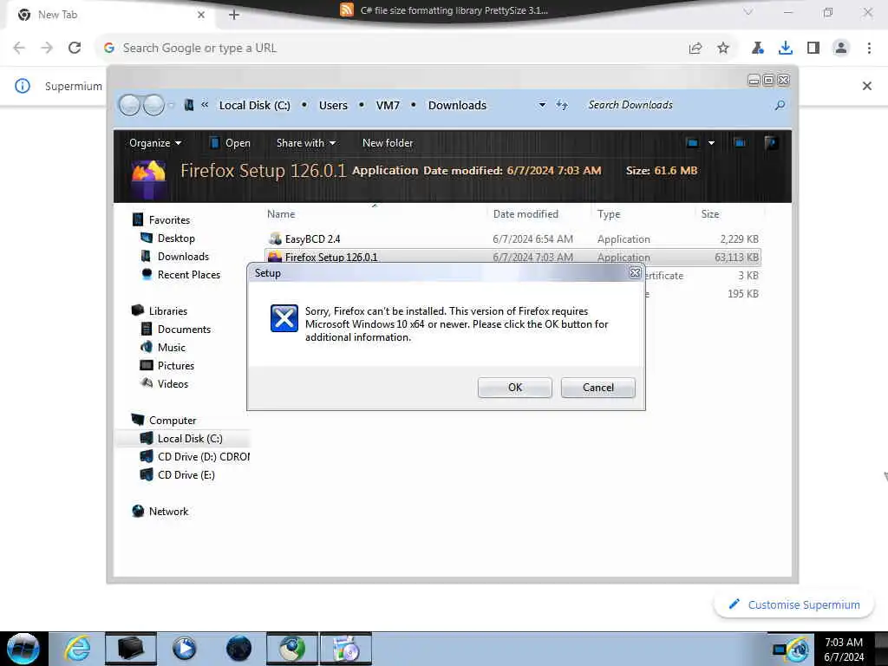
Task: Click New folder in the Explorer toolbar
Action: 388,143
